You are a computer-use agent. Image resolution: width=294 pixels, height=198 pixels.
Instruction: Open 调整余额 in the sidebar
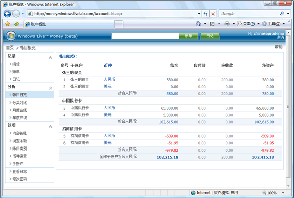[x=20, y=141]
